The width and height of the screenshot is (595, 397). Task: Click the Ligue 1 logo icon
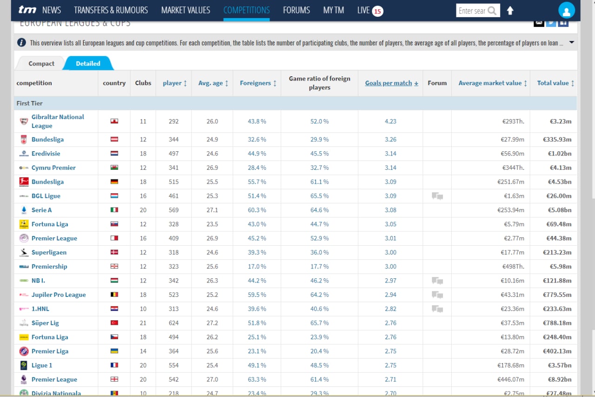pos(24,365)
